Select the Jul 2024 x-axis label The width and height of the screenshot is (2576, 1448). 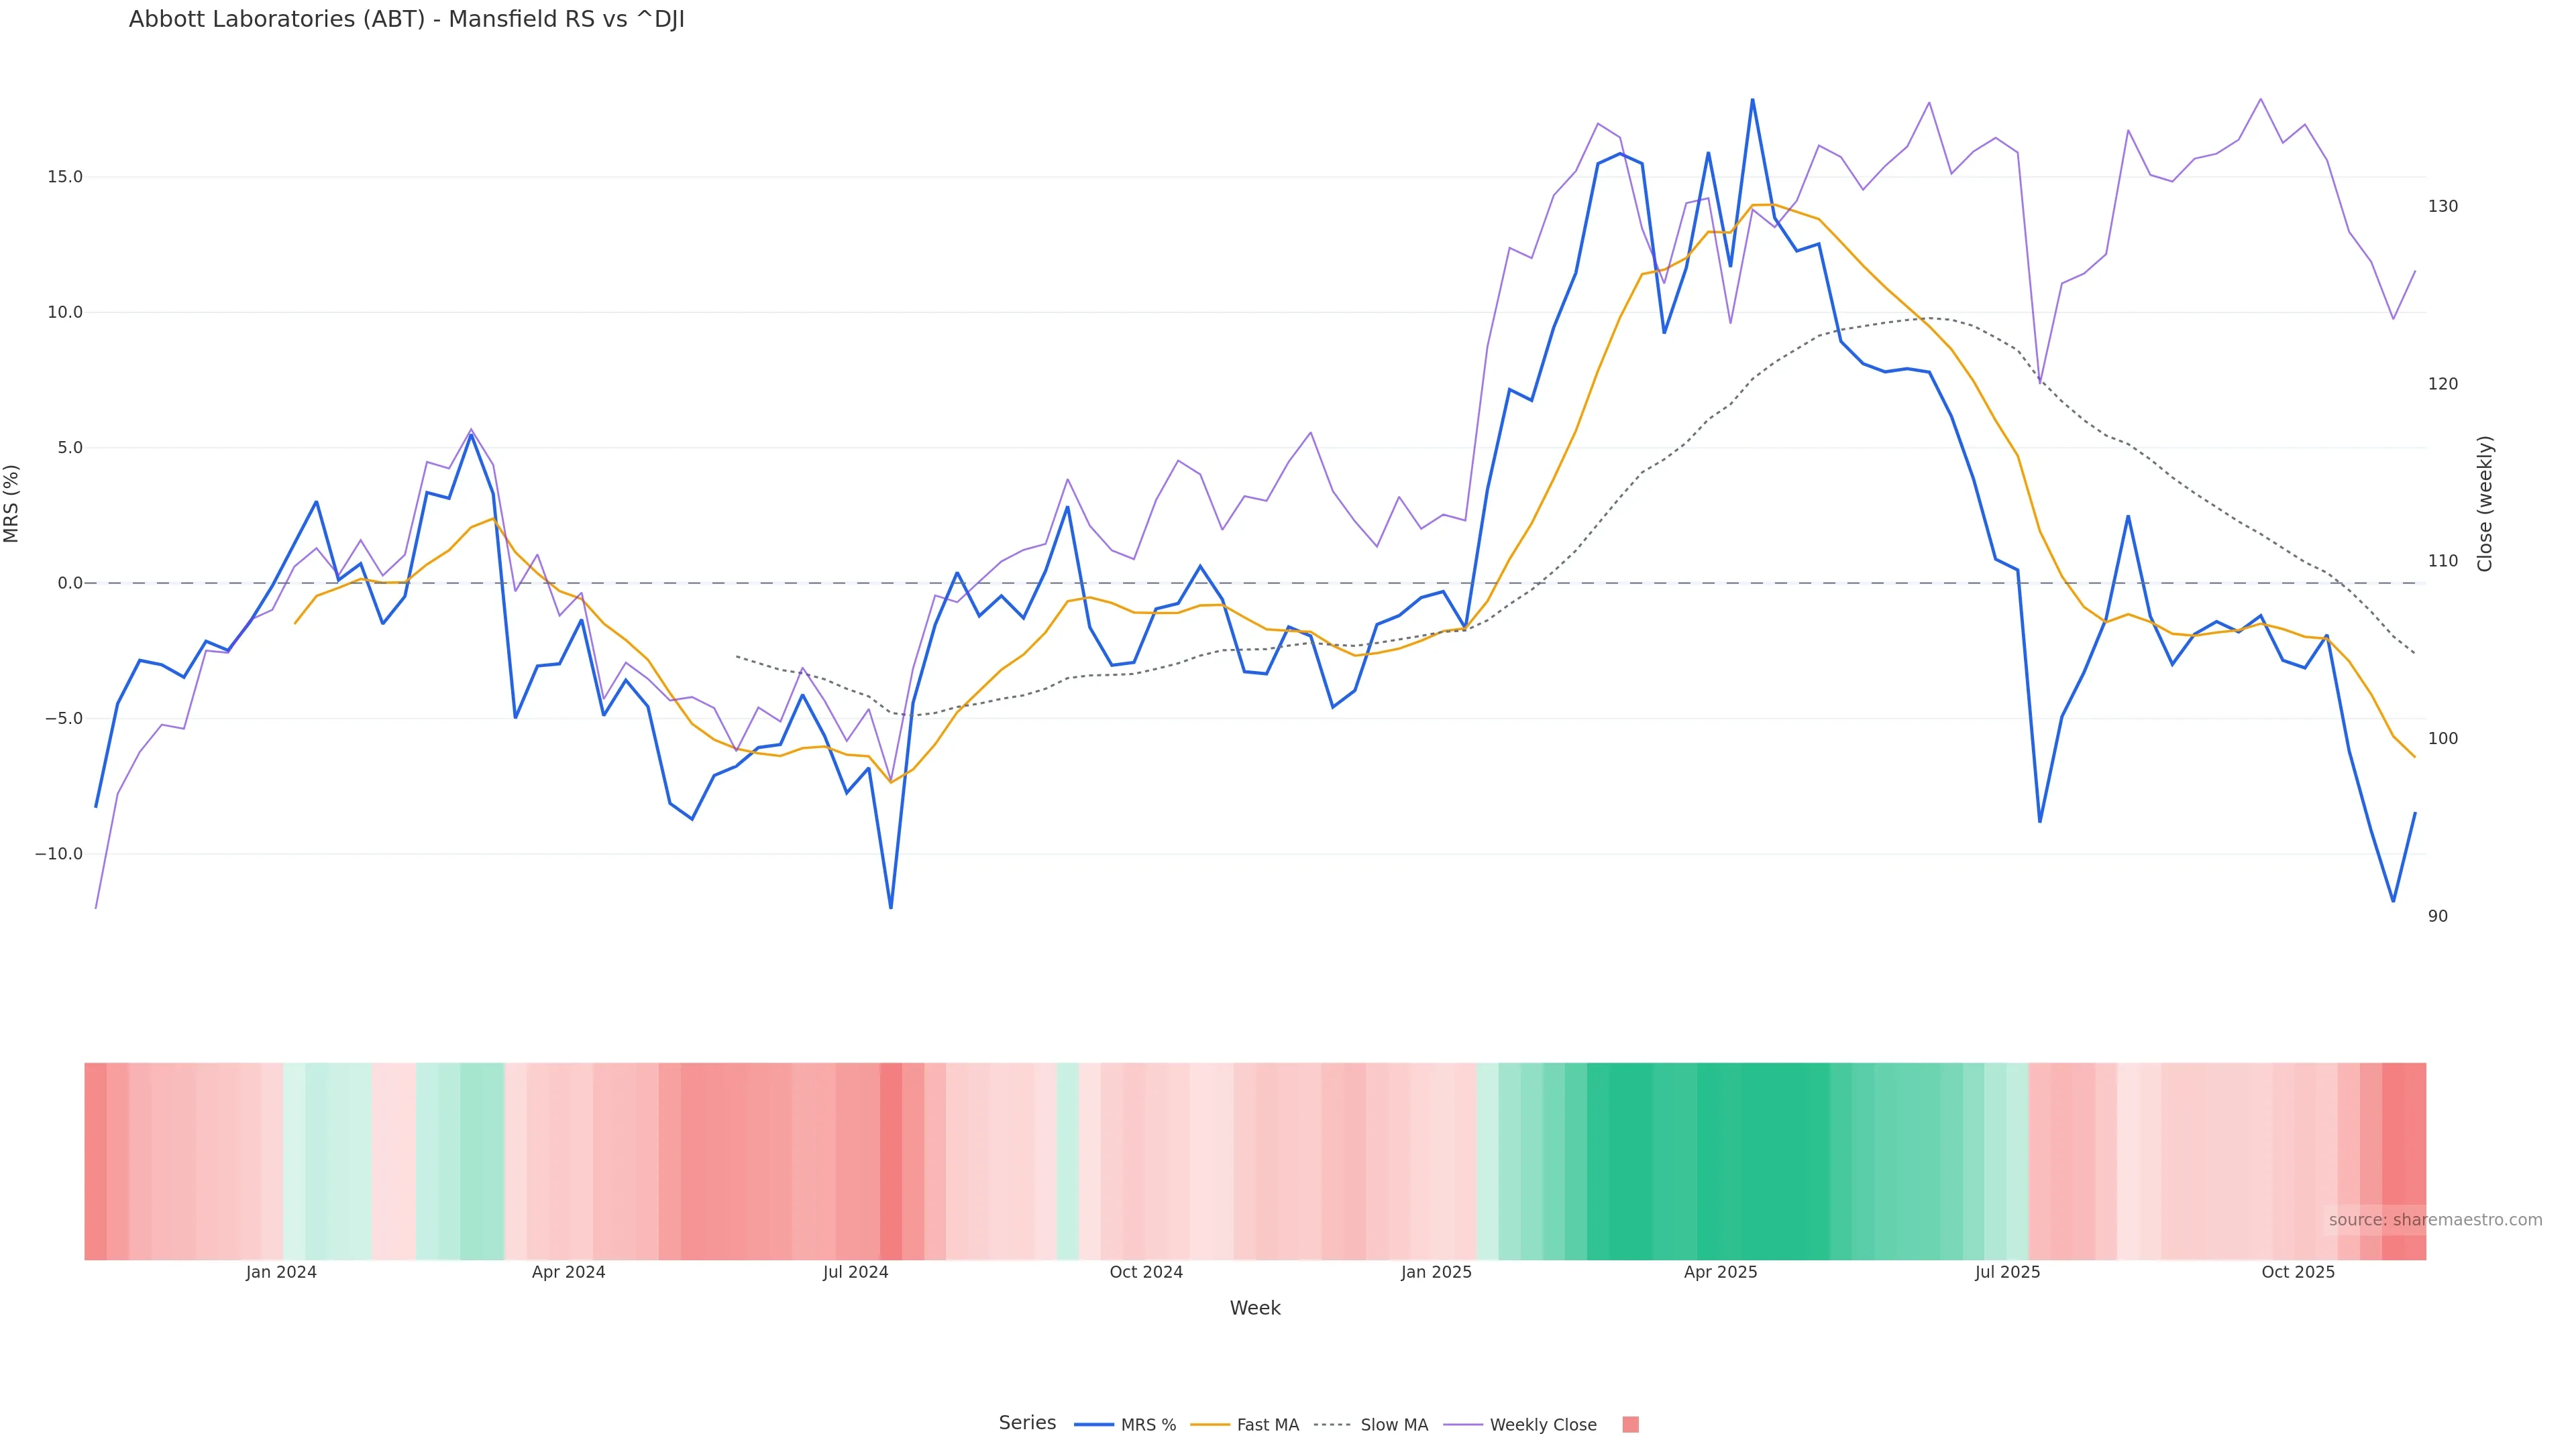click(x=855, y=1272)
